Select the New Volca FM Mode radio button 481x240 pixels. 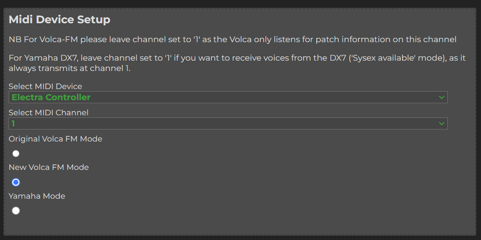[16, 182]
